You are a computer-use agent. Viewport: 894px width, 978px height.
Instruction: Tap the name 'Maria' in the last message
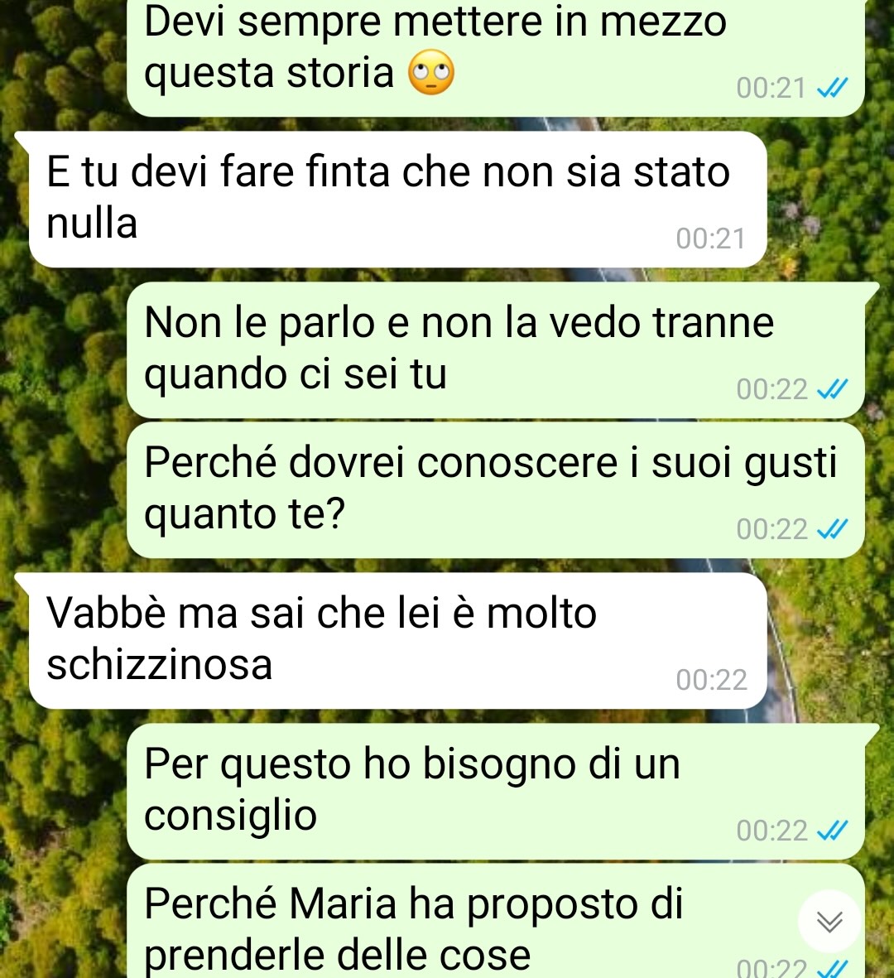pos(343,903)
